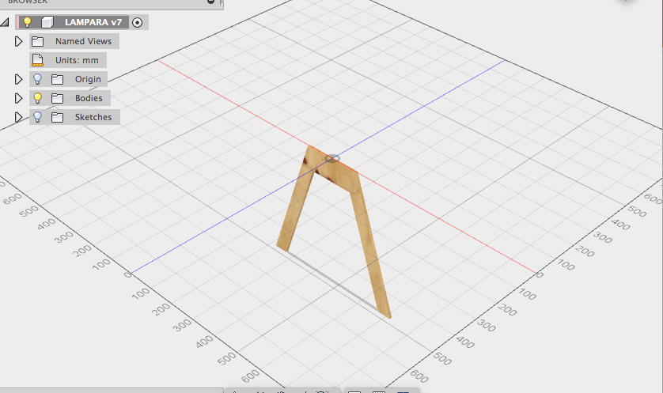Select the Units: mm entry
The height and width of the screenshot is (393, 663).
click(x=77, y=60)
